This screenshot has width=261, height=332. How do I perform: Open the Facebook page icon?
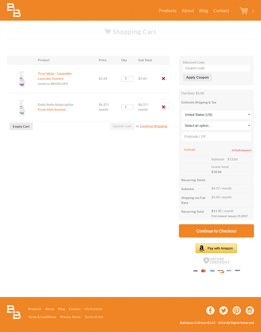tap(210, 310)
